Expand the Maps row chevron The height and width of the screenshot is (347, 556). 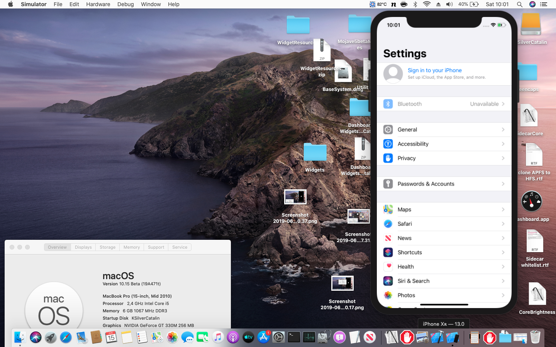(503, 209)
